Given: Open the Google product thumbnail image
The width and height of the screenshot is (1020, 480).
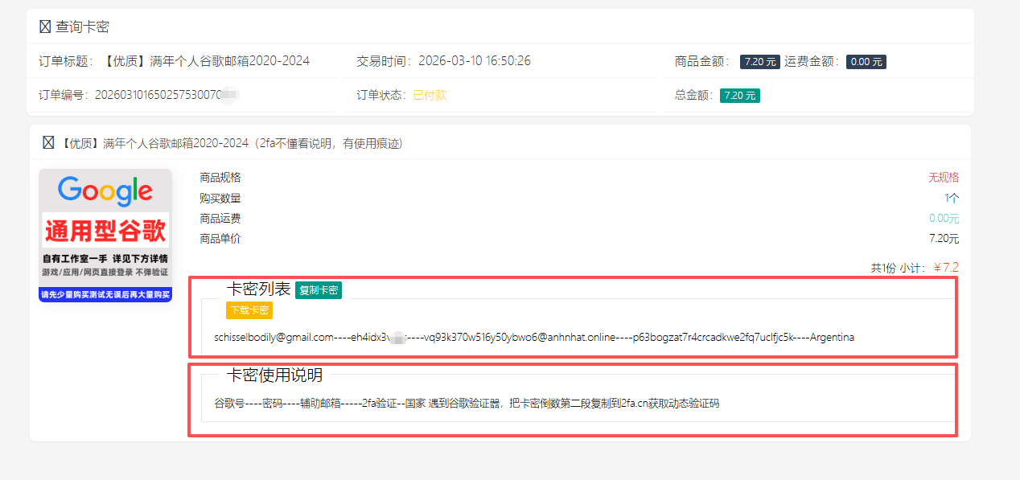Looking at the screenshot, I should click(x=105, y=236).
